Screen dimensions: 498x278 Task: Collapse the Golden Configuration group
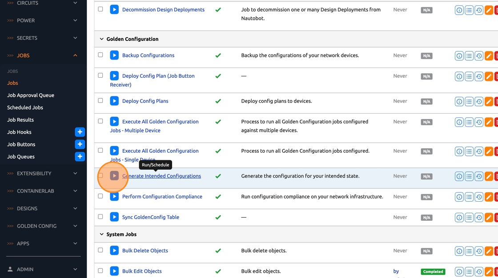coord(102,39)
